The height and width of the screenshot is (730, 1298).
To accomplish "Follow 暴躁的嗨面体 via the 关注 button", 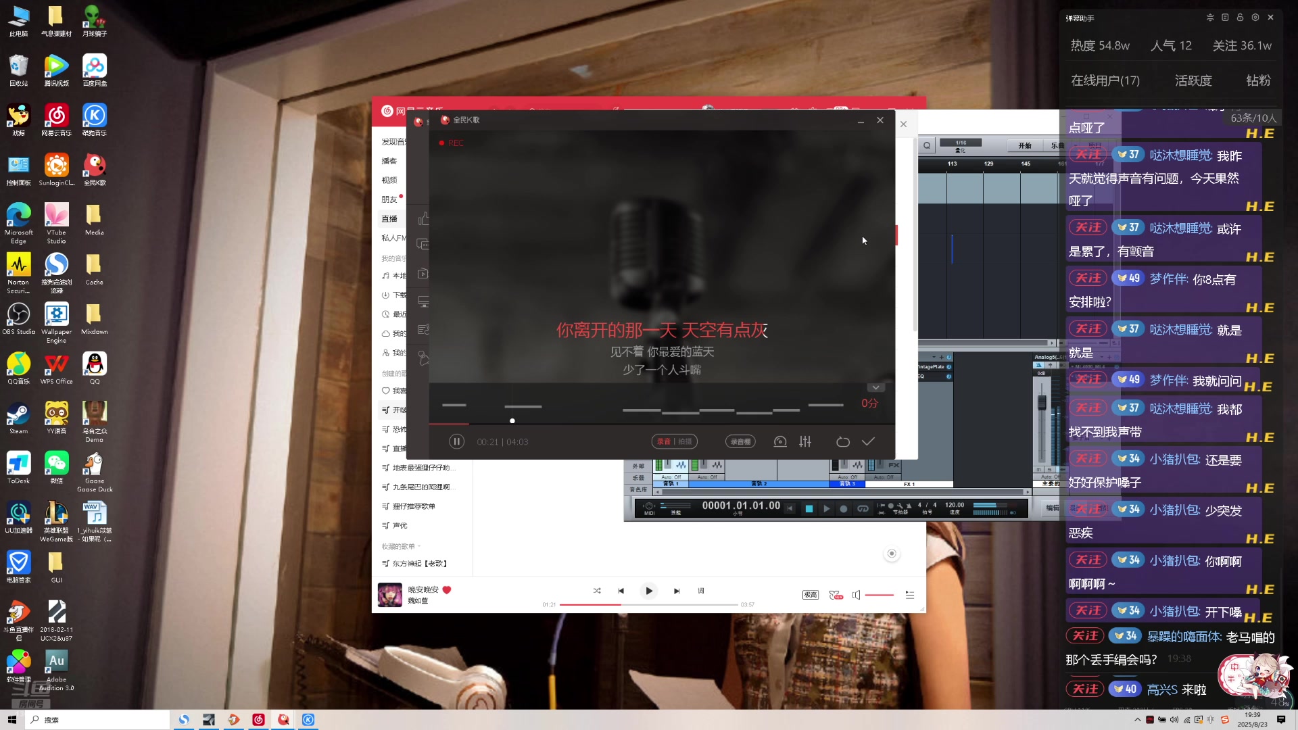I will pyautogui.click(x=1085, y=636).
